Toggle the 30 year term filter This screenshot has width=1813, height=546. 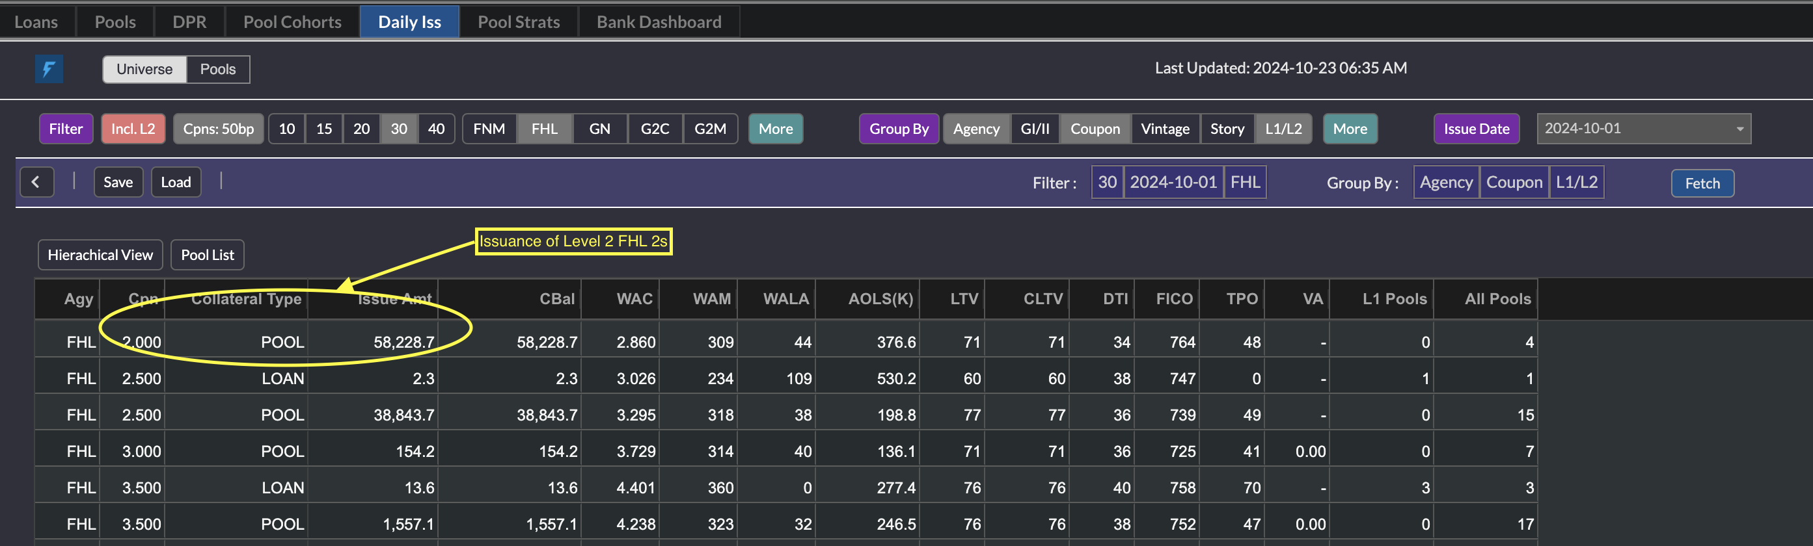(x=398, y=129)
